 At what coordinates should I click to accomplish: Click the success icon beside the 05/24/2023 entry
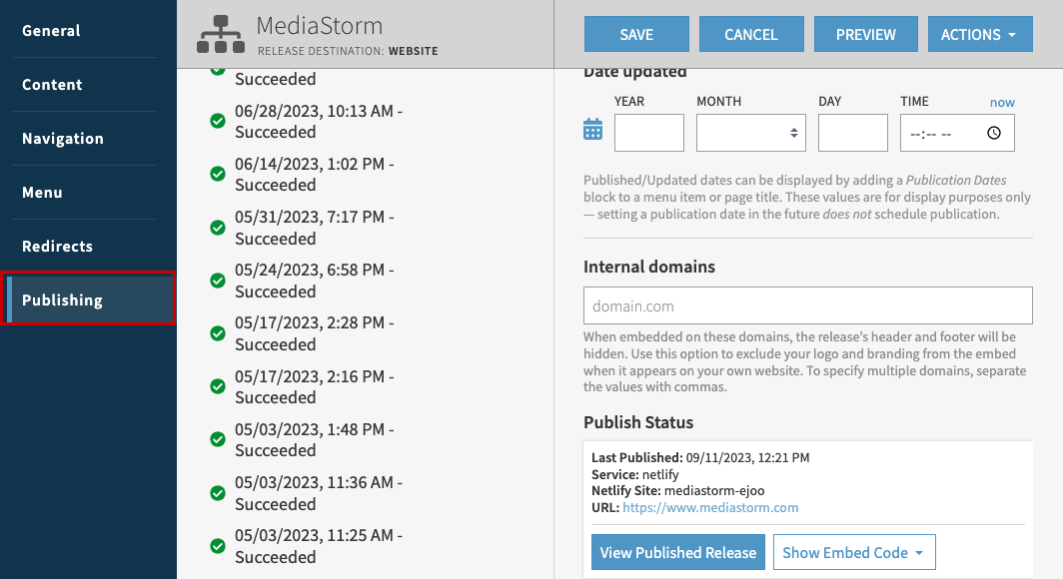217,281
